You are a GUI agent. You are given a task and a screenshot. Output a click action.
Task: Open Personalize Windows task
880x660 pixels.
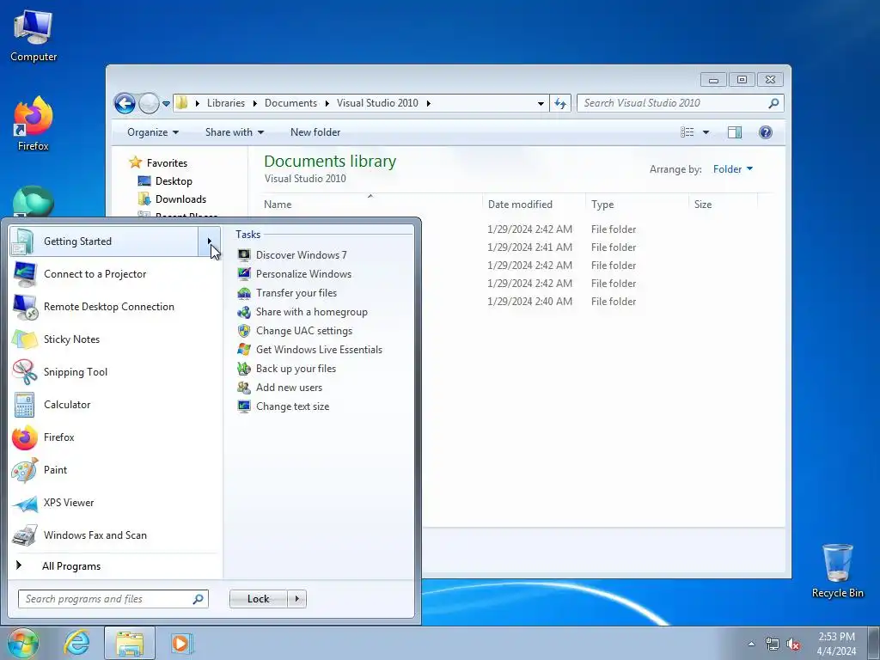(303, 274)
